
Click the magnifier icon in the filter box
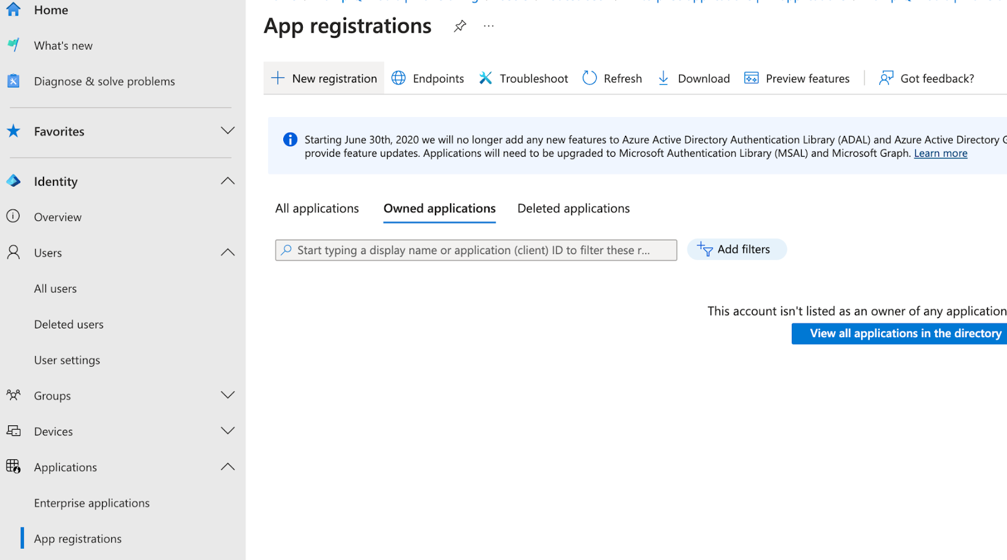pos(286,250)
